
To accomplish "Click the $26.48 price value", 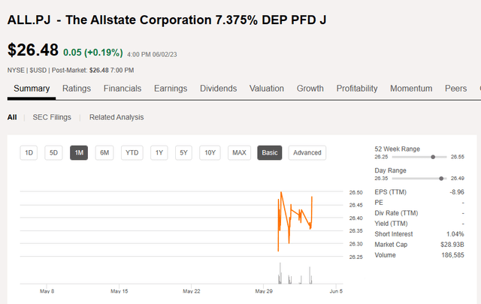I will point(33,50).
